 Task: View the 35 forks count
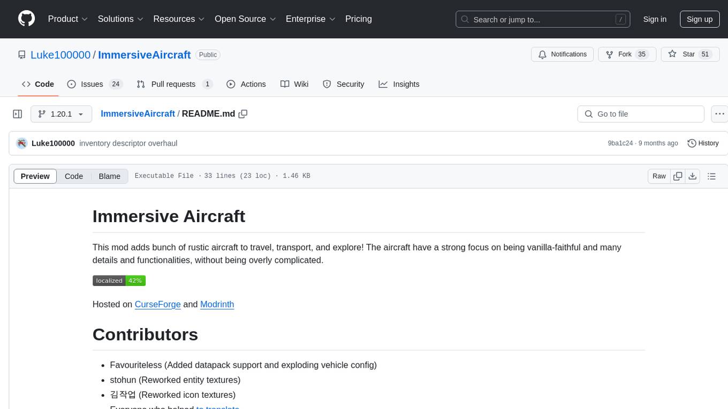[x=642, y=54]
